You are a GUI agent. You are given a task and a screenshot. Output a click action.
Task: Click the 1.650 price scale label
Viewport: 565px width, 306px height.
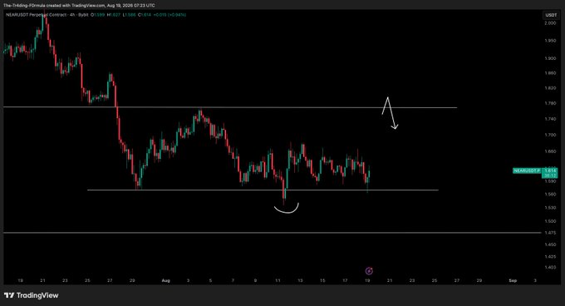tap(550, 151)
